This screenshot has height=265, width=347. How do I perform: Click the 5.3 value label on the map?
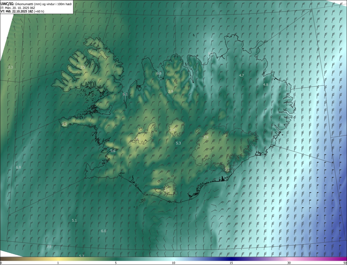click(x=178, y=143)
